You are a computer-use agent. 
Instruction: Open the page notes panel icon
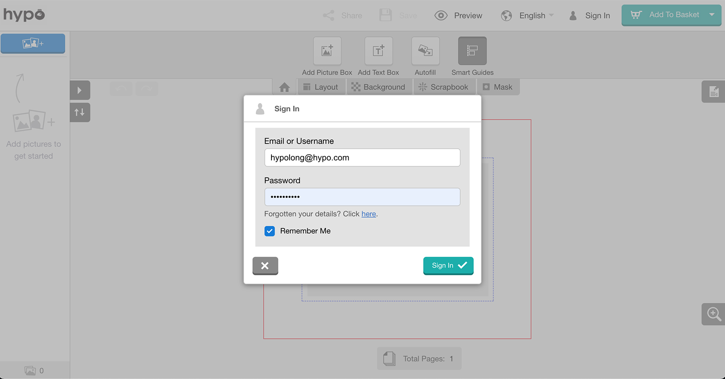tap(714, 91)
